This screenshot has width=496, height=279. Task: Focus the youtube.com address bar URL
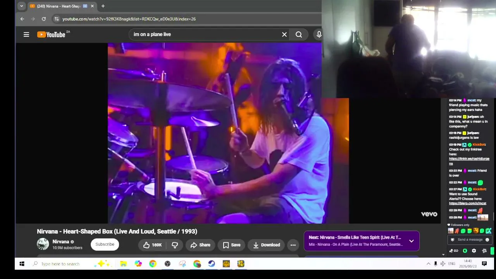129,19
